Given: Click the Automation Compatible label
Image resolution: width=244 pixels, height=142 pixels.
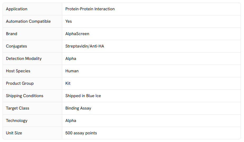Looking at the screenshot, I should [28, 21].
